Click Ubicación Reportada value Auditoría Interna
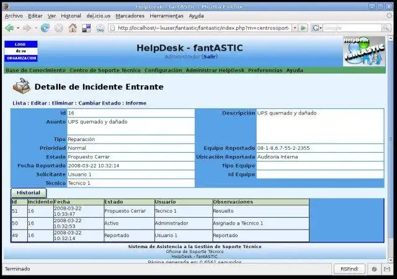The image size is (397, 279). pos(320,157)
